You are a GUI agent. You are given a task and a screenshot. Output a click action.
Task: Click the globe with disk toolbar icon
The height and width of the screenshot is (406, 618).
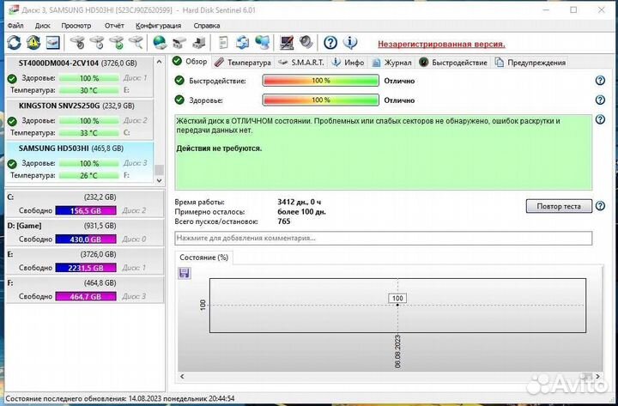(x=160, y=43)
